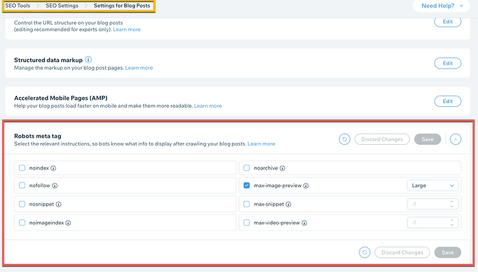Open Learn more link for Robots meta tag

point(261,144)
